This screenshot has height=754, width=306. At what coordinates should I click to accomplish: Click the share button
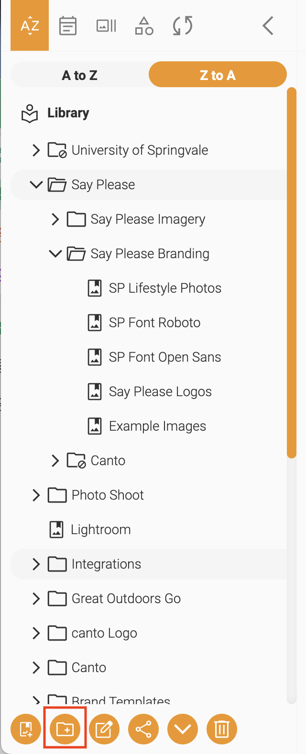(x=143, y=729)
